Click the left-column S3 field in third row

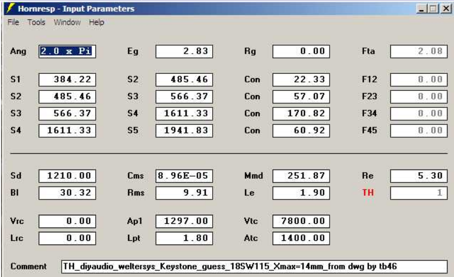point(67,114)
